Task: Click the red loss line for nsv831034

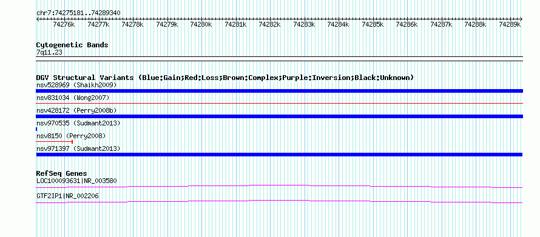Action: point(279,103)
